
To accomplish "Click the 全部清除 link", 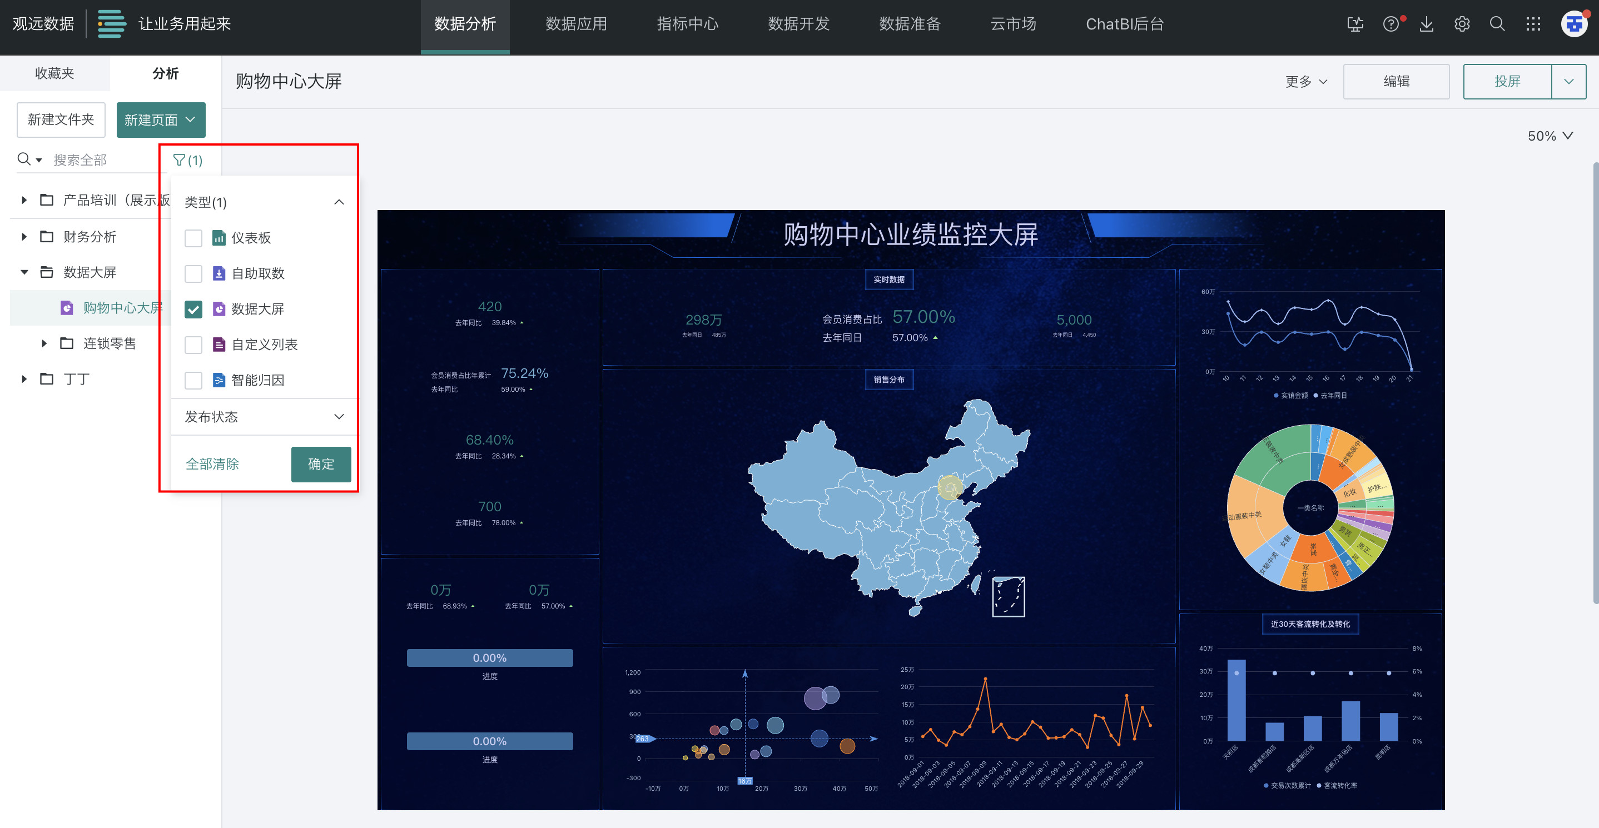I will pos(212,464).
